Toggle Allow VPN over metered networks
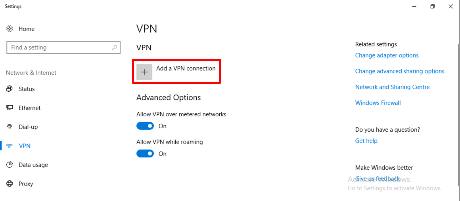460x201 pixels. tap(145, 126)
